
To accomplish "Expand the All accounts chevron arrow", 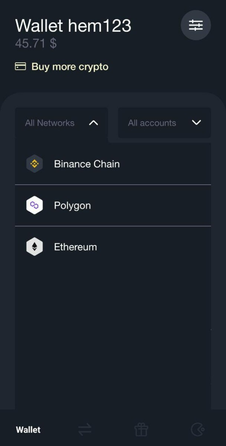I will pos(196,123).
